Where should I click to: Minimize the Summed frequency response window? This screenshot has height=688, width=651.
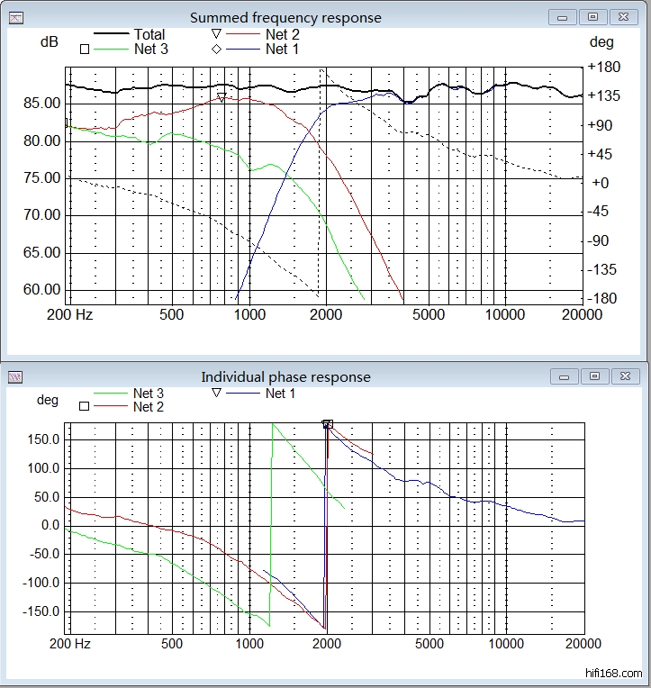click(x=568, y=17)
